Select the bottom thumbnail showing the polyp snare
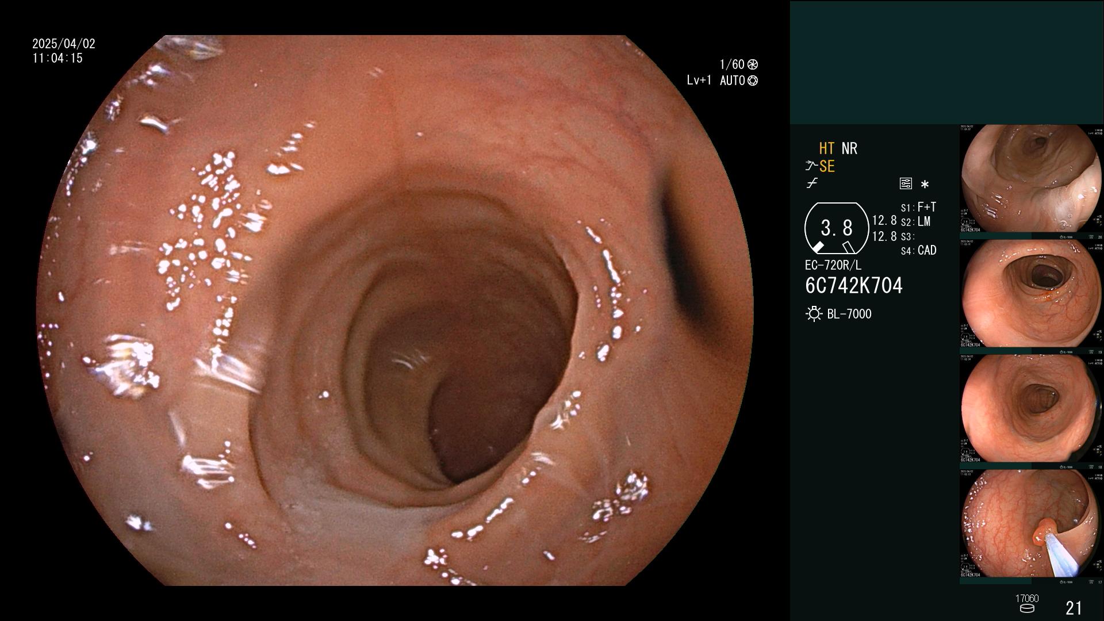The width and height of the screenshot is (1104, 621). (1032, 524)
